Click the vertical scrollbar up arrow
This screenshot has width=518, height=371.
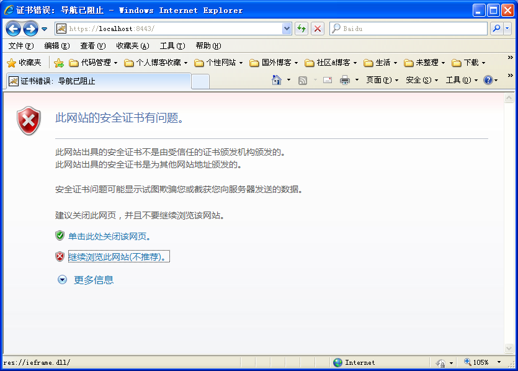point(509,98)
